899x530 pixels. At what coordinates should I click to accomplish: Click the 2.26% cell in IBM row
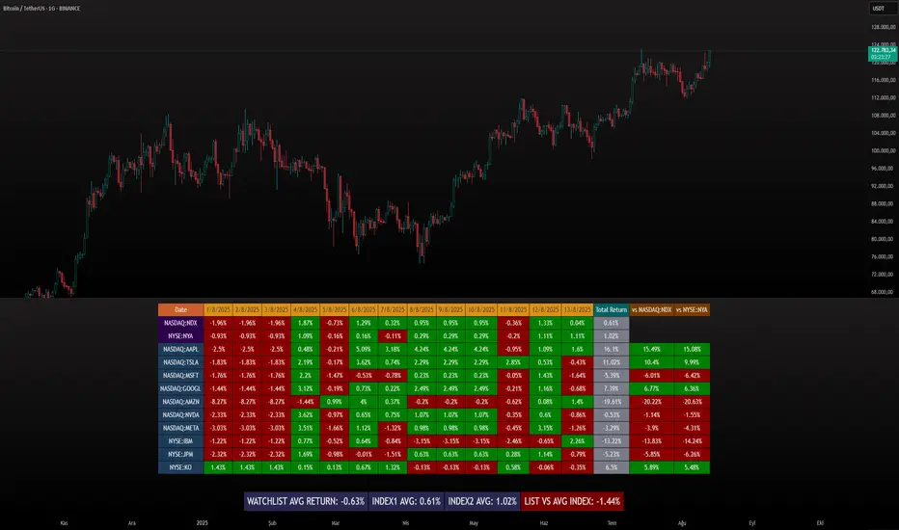(578, 441)
